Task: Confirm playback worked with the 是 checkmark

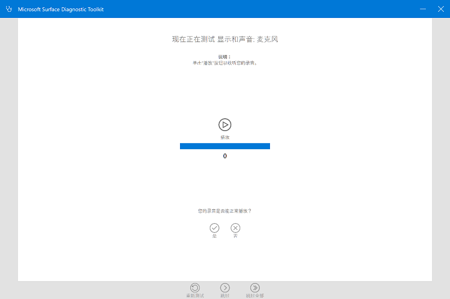Action: tap(214, 228)
